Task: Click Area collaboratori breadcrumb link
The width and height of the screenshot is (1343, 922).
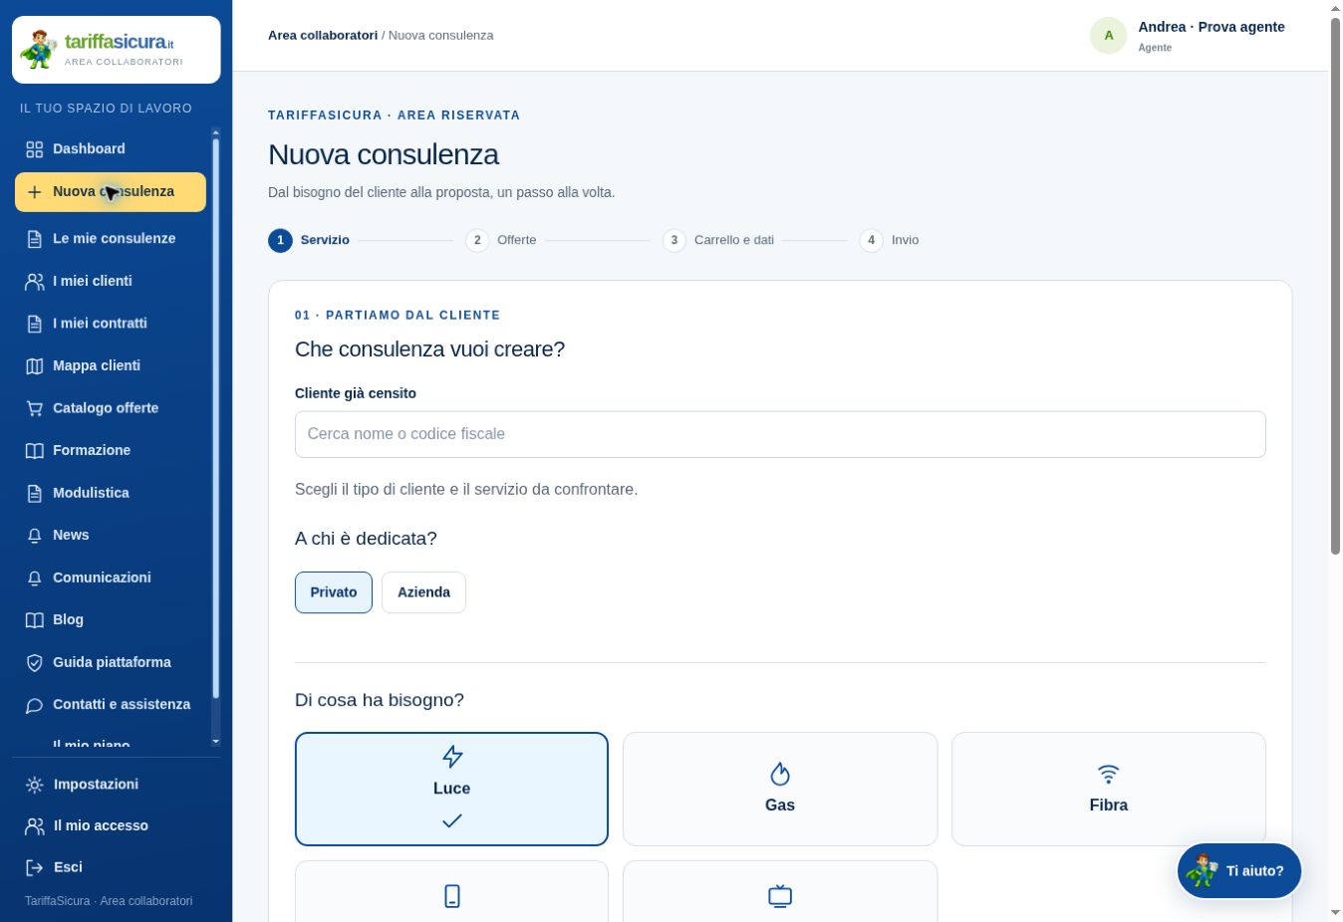Action: [323, 35]
